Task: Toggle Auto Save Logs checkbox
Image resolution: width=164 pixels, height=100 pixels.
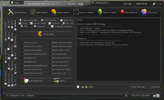Action: tap(130, 87)
